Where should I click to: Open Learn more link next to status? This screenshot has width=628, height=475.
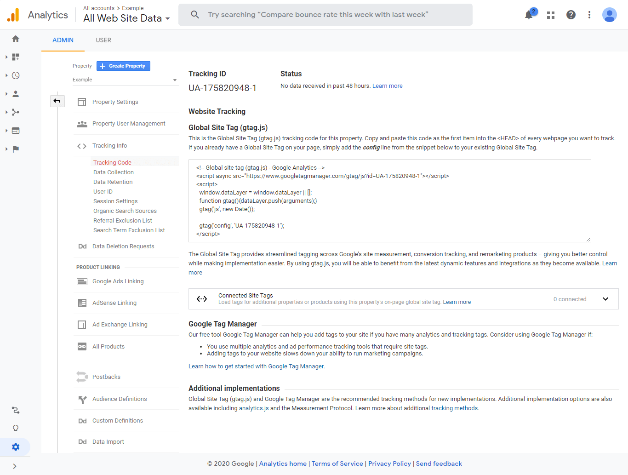pyautogui.click(x=388, y=86)
